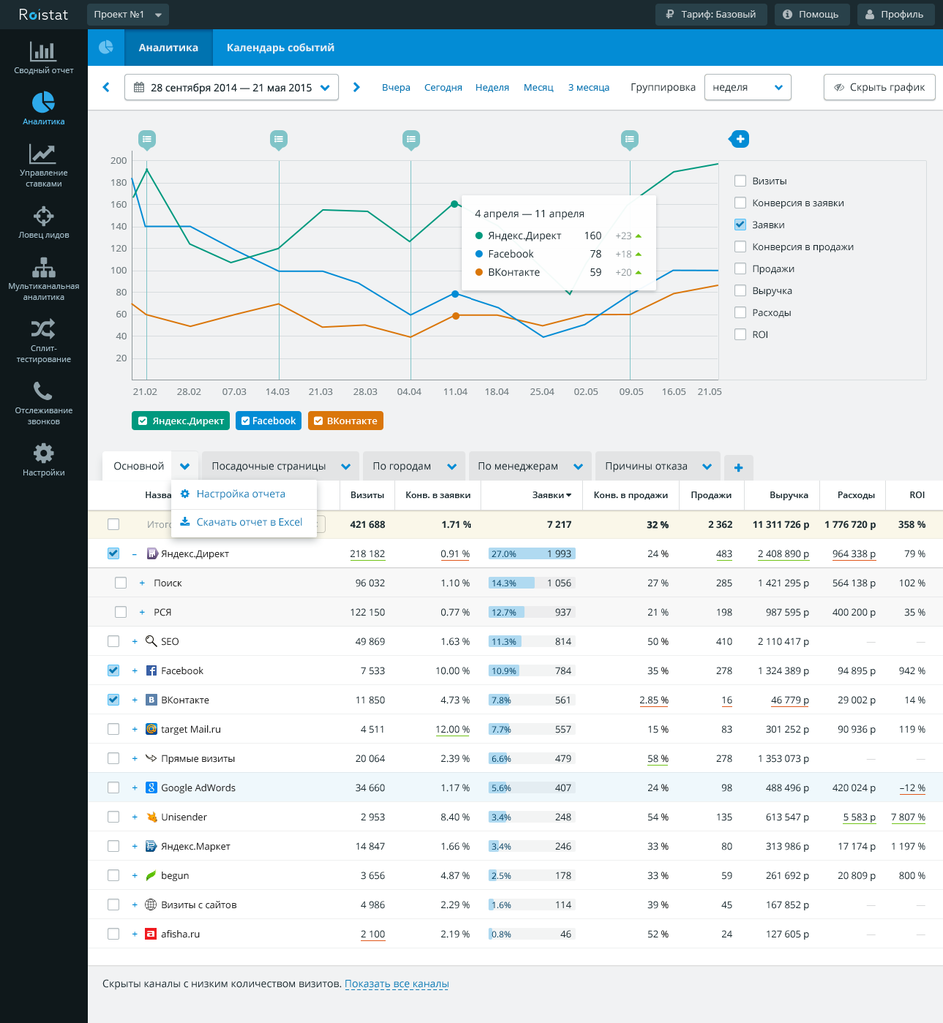The image size is (943, 1023).
Task: Open Мультиканальная аналитика in sidebar
Action: [43, 279]
